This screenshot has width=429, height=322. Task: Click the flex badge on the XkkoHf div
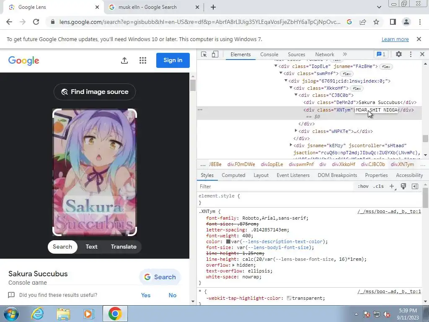[x=357, y=88]
